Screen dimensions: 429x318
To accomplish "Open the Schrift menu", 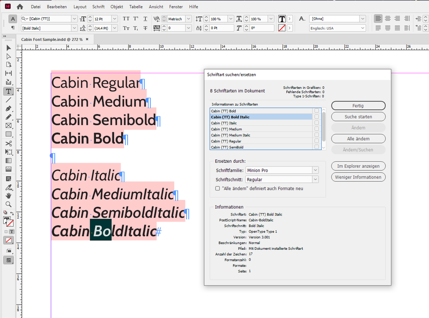I will pyautogui.click(x=98, y=6).
